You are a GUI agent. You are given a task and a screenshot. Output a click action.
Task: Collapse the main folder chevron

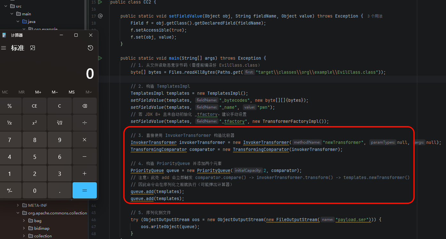(x=12, y=14)
